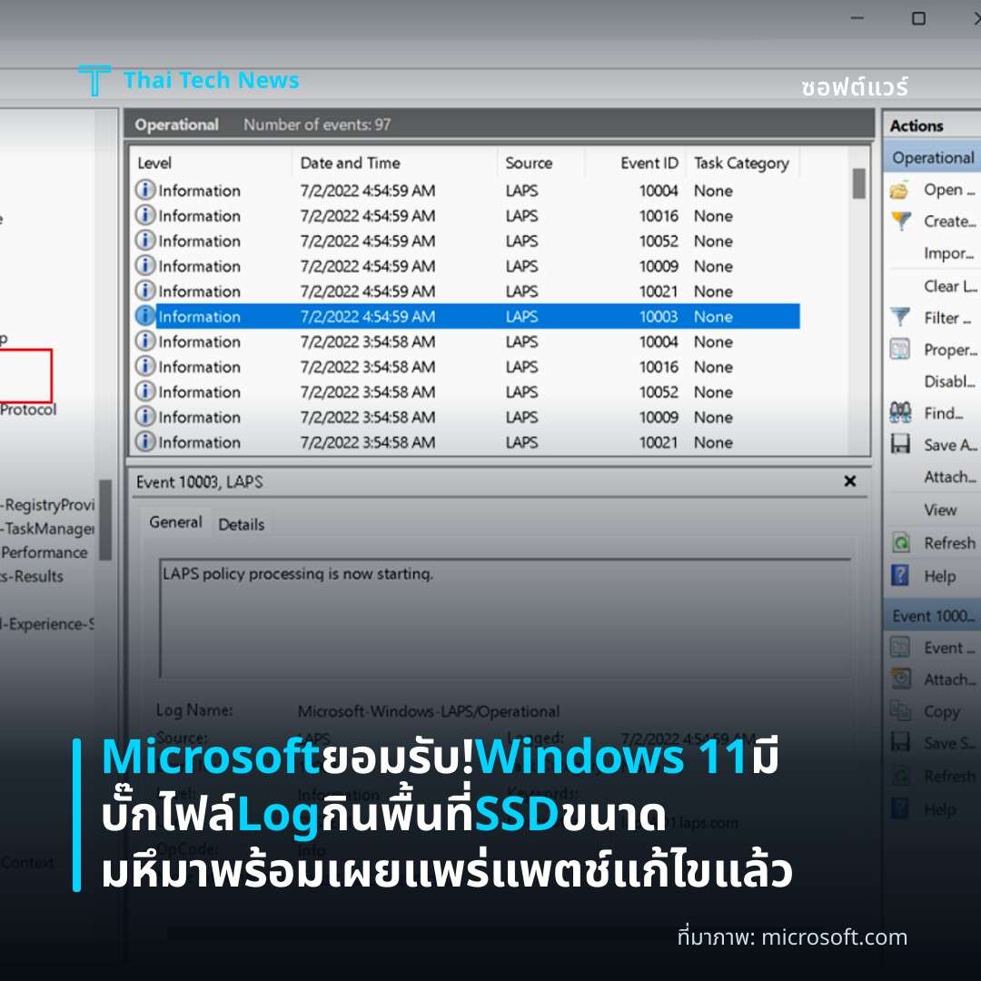Click the Number of events: 97 text
Image resolution: width=981 pixels, height=981 pixels.
[x=317, y=124]
